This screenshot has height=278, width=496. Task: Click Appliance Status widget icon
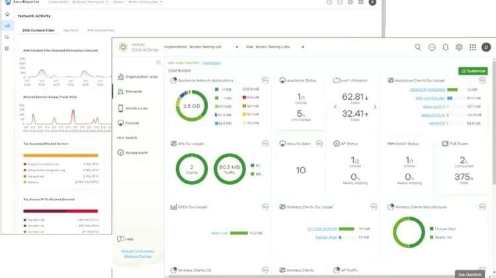pos(282,81)
